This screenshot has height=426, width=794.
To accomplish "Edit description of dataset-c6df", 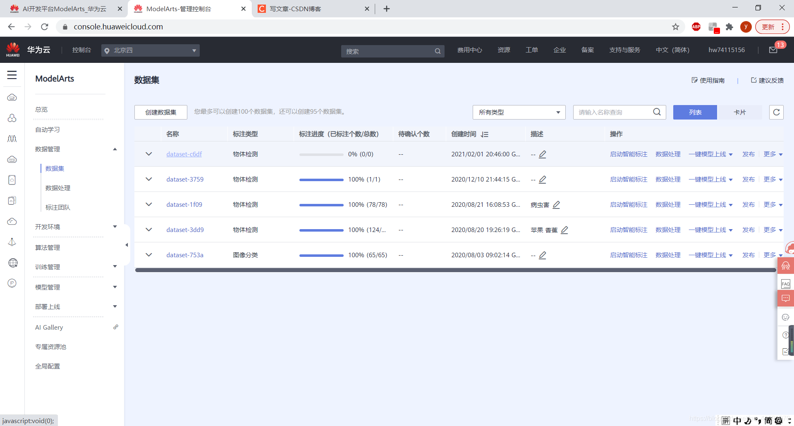I will point(543,154).
